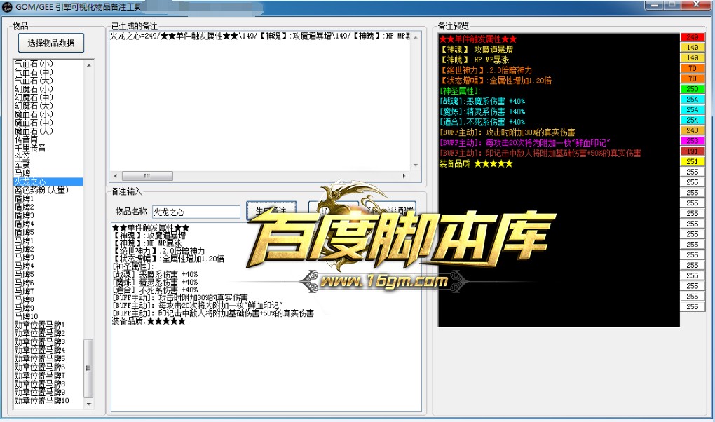Click the item list scroll-down arrow
Image resolution: width=715 pixels, height=422 pixels.
(x=89, y=404)
